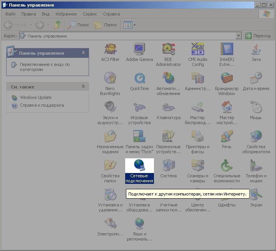This screenshot has width=276, height=251.
Task: Open the Правка menu
Action: [28, 14]
